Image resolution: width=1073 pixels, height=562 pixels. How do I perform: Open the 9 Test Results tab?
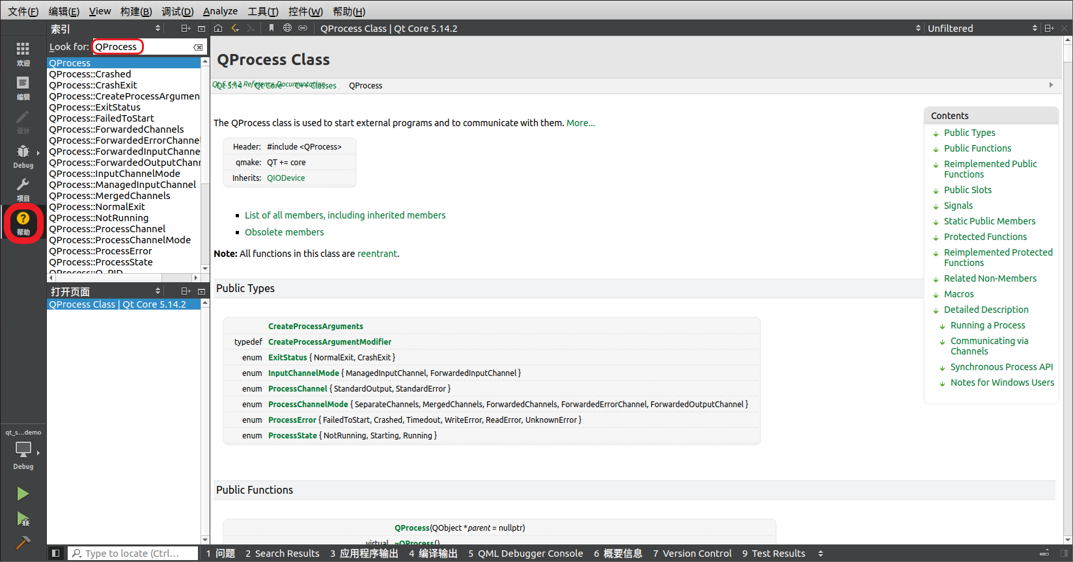(773, 554)
